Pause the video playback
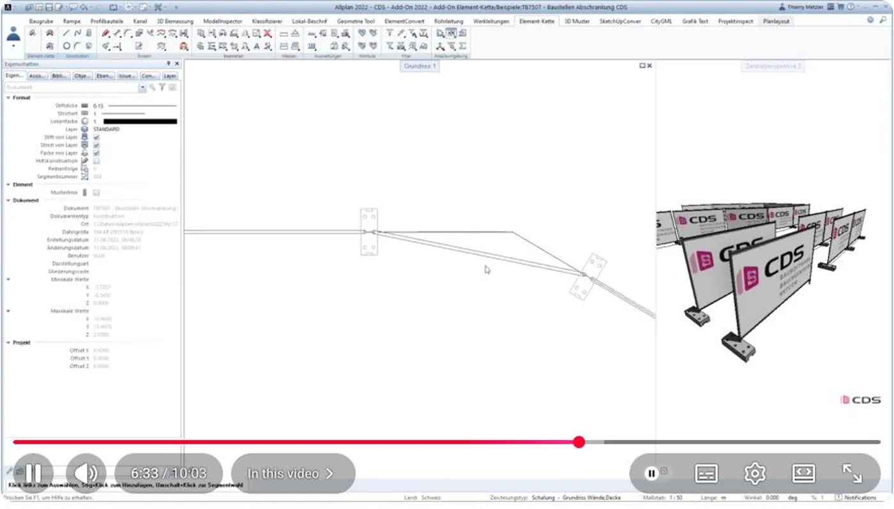Screen dimensions: 894x509 click(x=33, y=473)
